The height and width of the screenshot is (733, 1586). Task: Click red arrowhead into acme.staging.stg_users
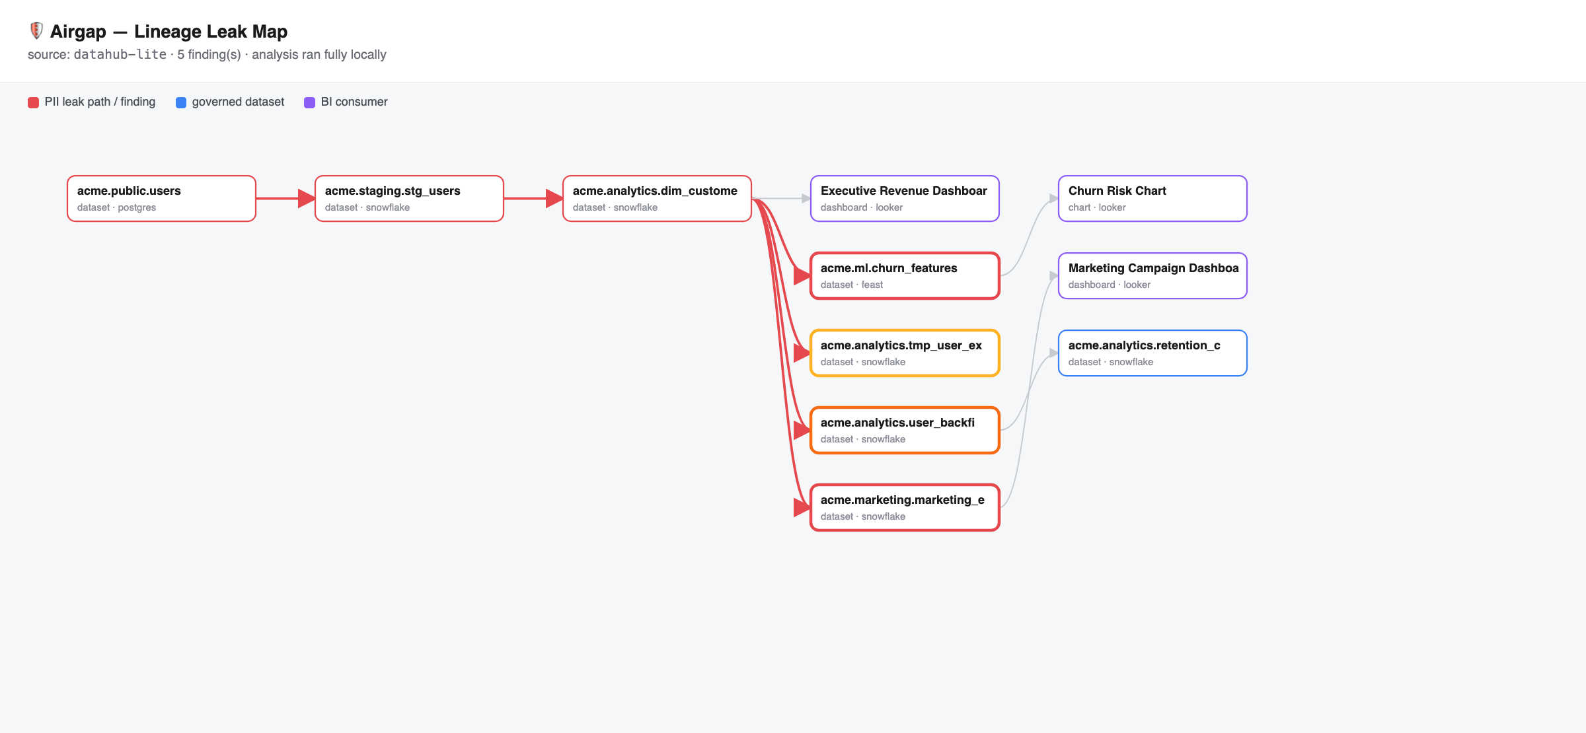(307, 198)
